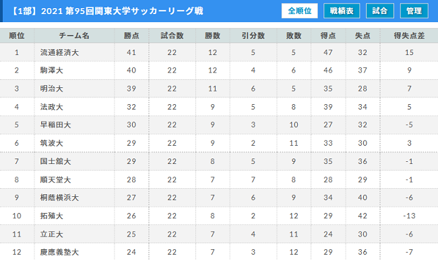438x260 pixels.
Task: Select the 早稲田大 team entry
Action: click(x=55, y=125)
